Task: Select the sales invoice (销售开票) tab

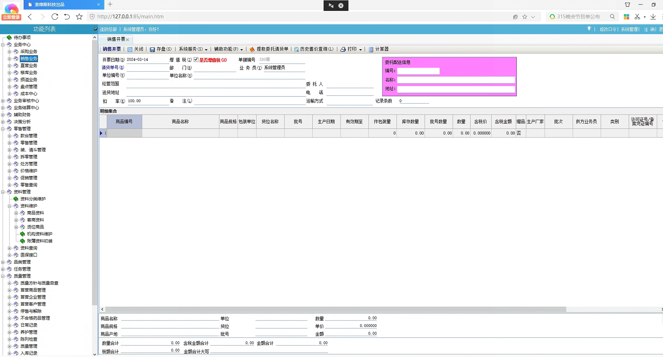Action: coord(116,39)
